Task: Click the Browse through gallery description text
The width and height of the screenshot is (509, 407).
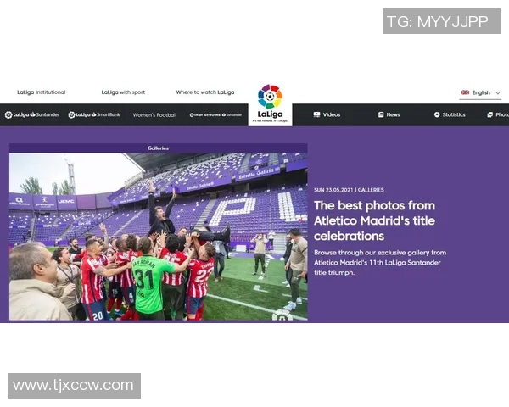Action: click(380, 263)
